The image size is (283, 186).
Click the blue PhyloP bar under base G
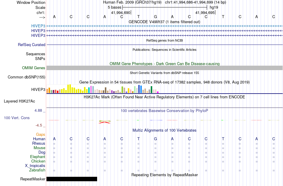pyautogui.click(x=156, y=120)
